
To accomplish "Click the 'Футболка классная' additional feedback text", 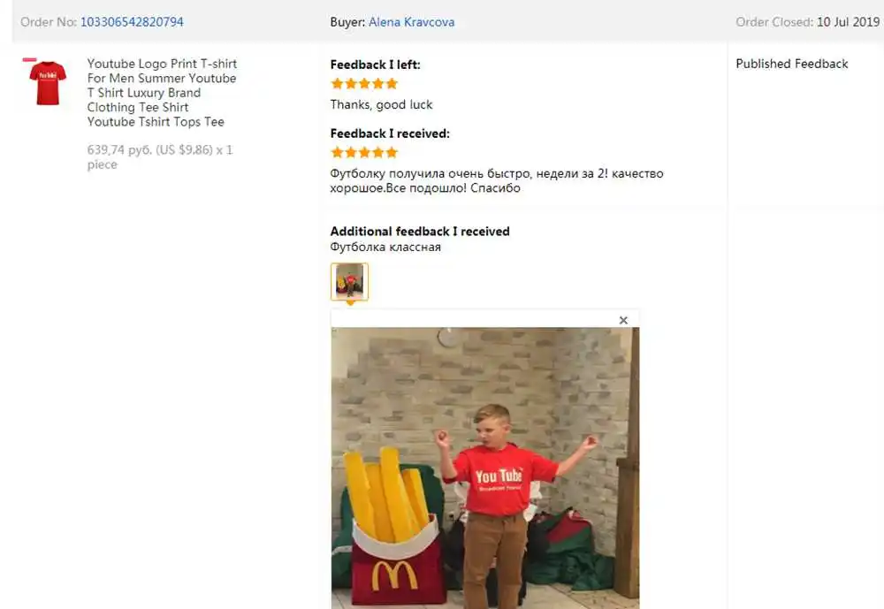I will (385, 247).
